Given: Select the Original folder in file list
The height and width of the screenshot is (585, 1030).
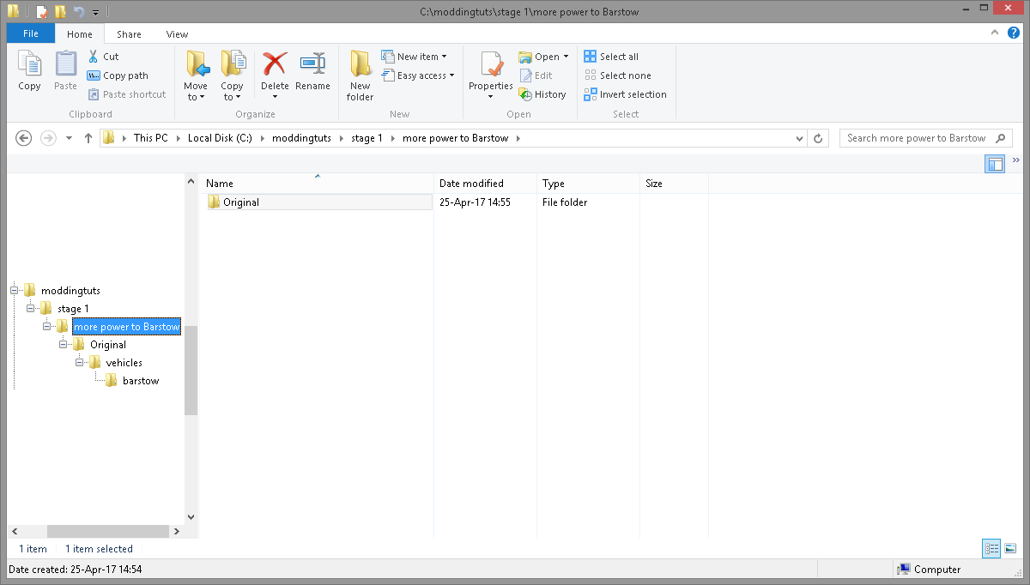Looking at the screenshot, I should coord(319,202).
